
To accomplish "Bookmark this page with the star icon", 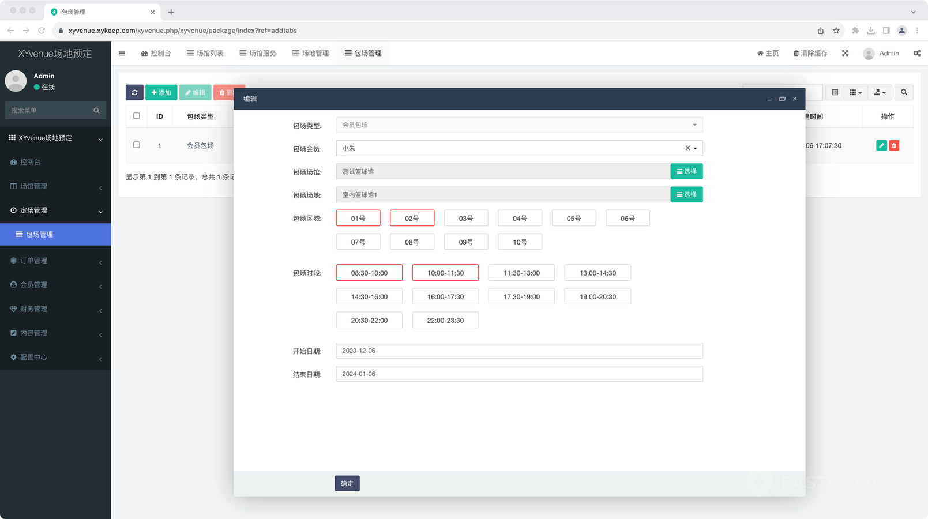I will (x=836, y=31).
